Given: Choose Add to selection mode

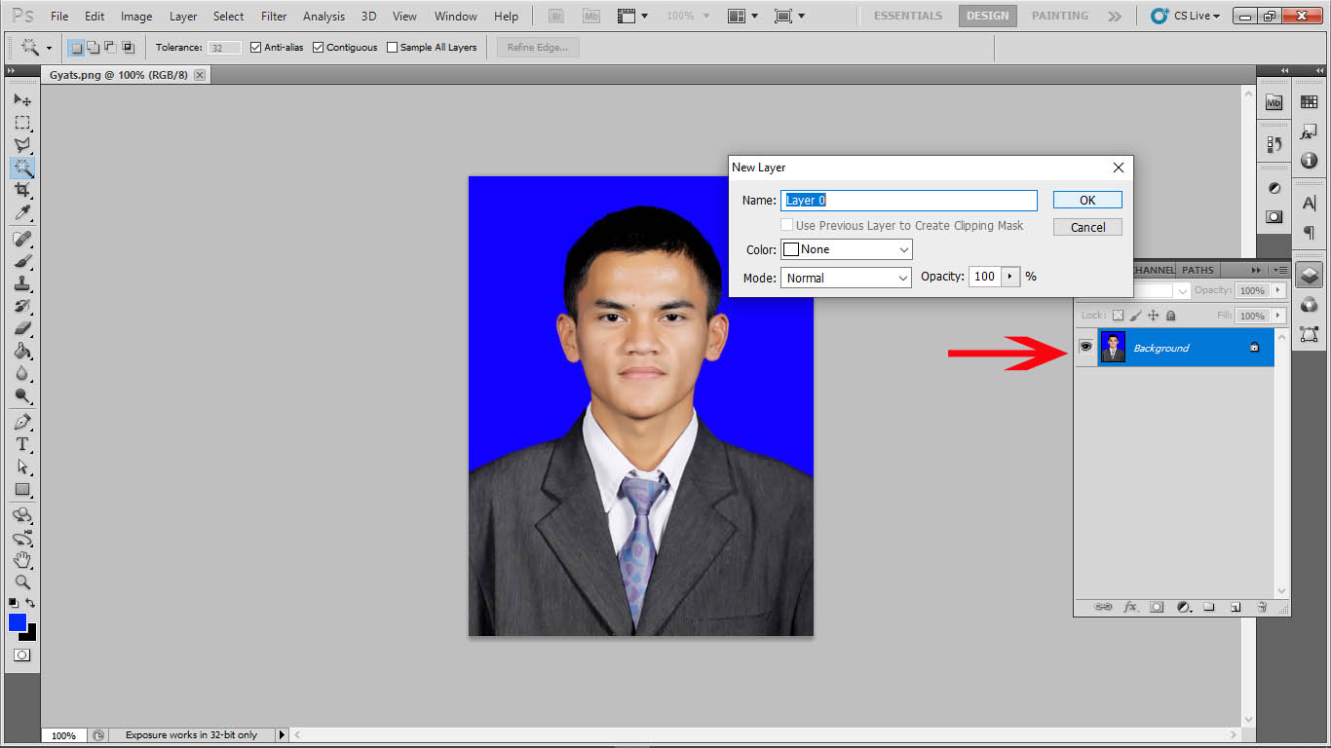Looking at the screenshot, I should 93,47.
